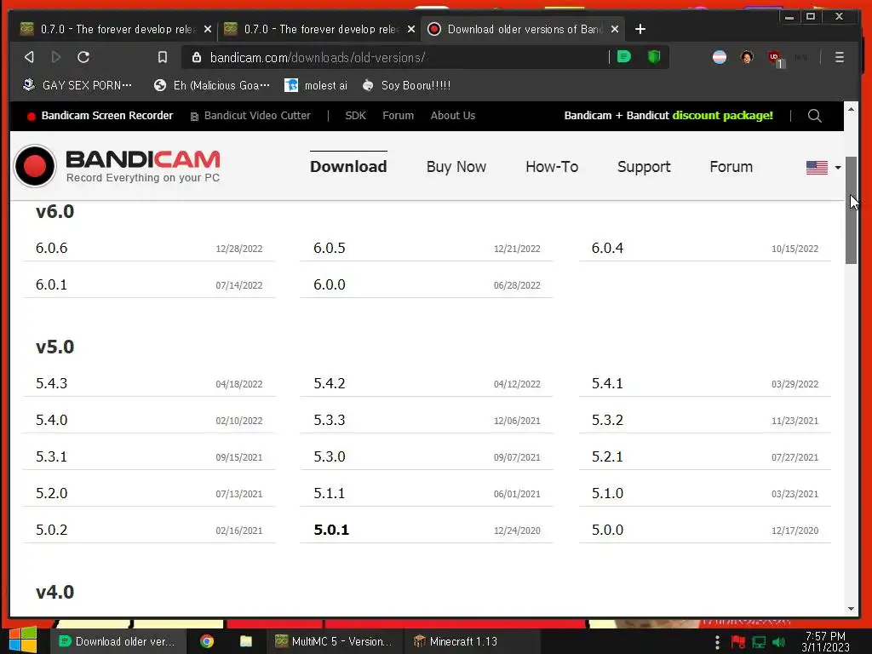Open the Buy Now nav item
Viewport: 872px width, 654px height.
tap(456, 166)
